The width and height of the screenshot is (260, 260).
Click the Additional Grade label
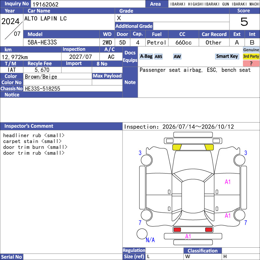click(x=134, y=26)
